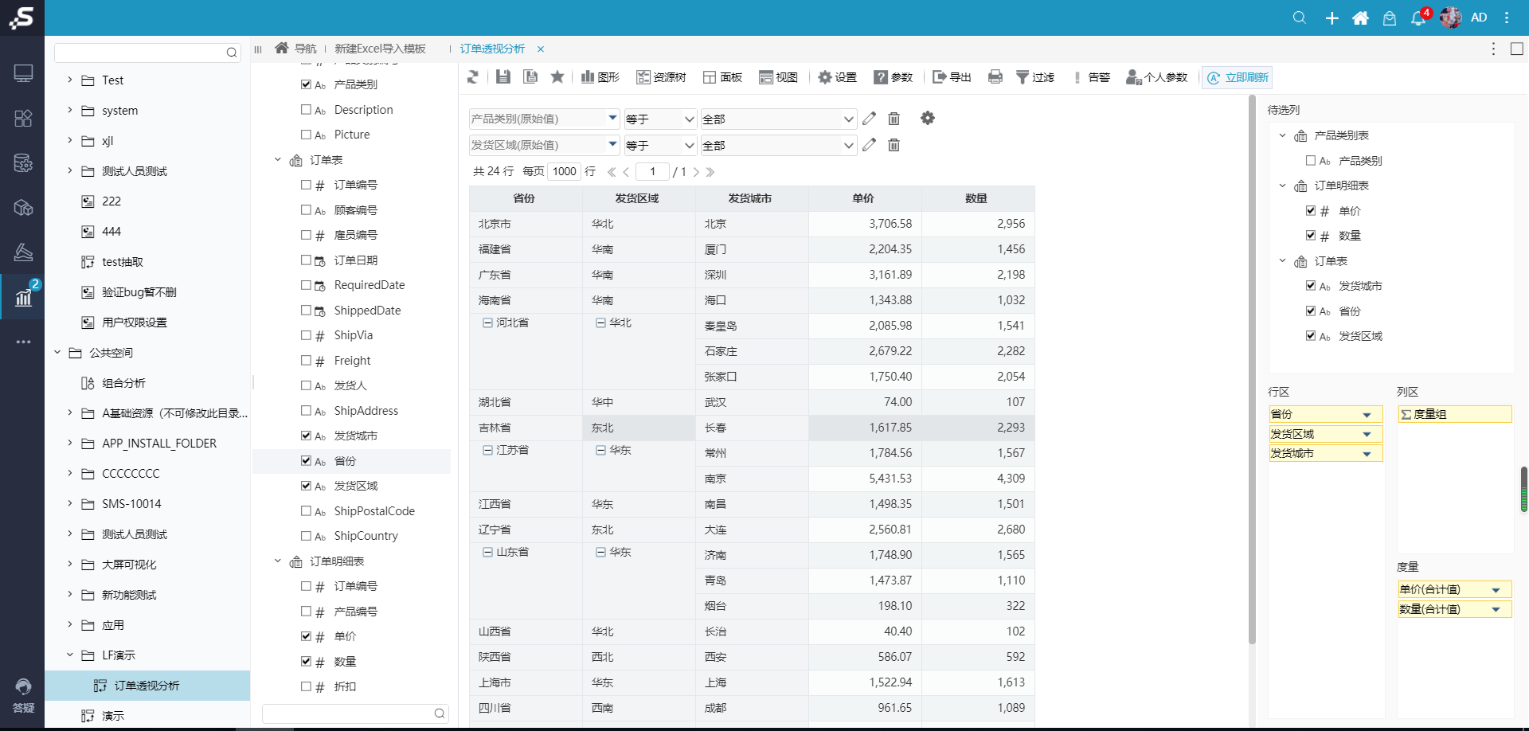This screenshot has height=731, width=1529.
Task: Delete the 发货区域 filter with trash icon
Action: 894,145
